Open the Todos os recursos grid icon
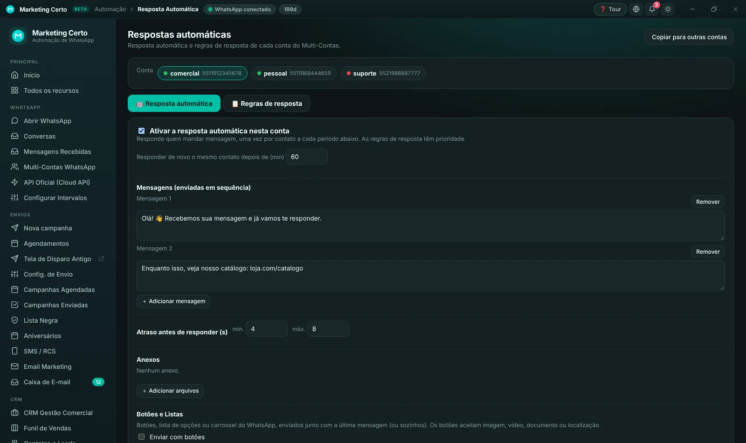Viewport: 746px width, 443px height. [x=15, y=90]
